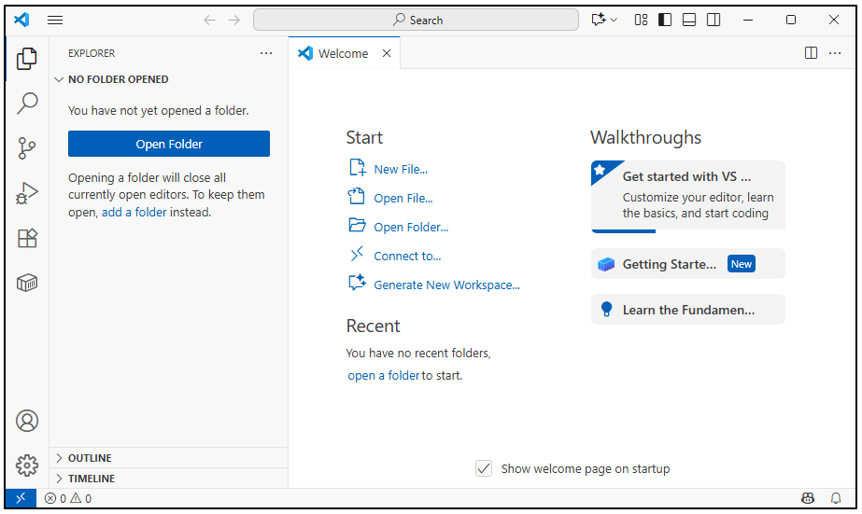
Task: Open the hamburger application menu
Action: click(55, 20)
